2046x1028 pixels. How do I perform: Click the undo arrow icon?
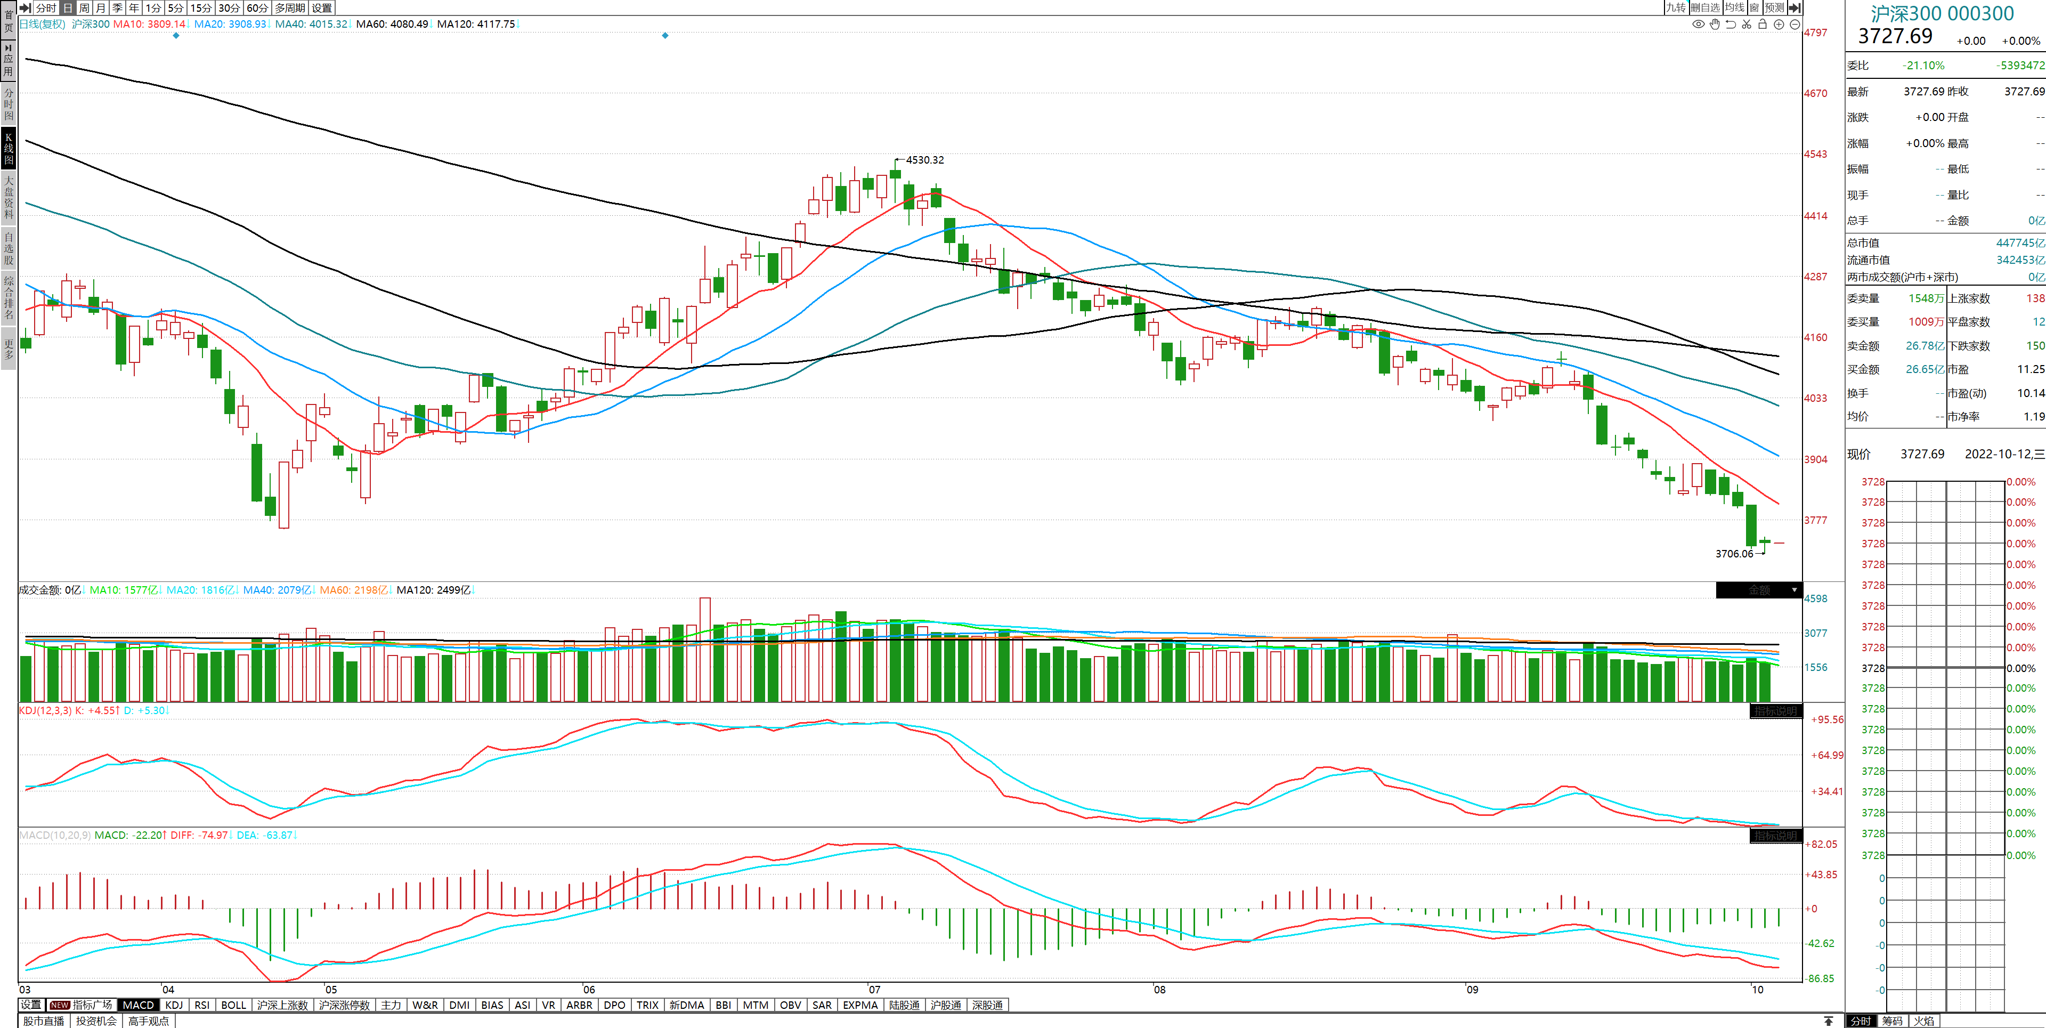click(x=1731, y=24)
